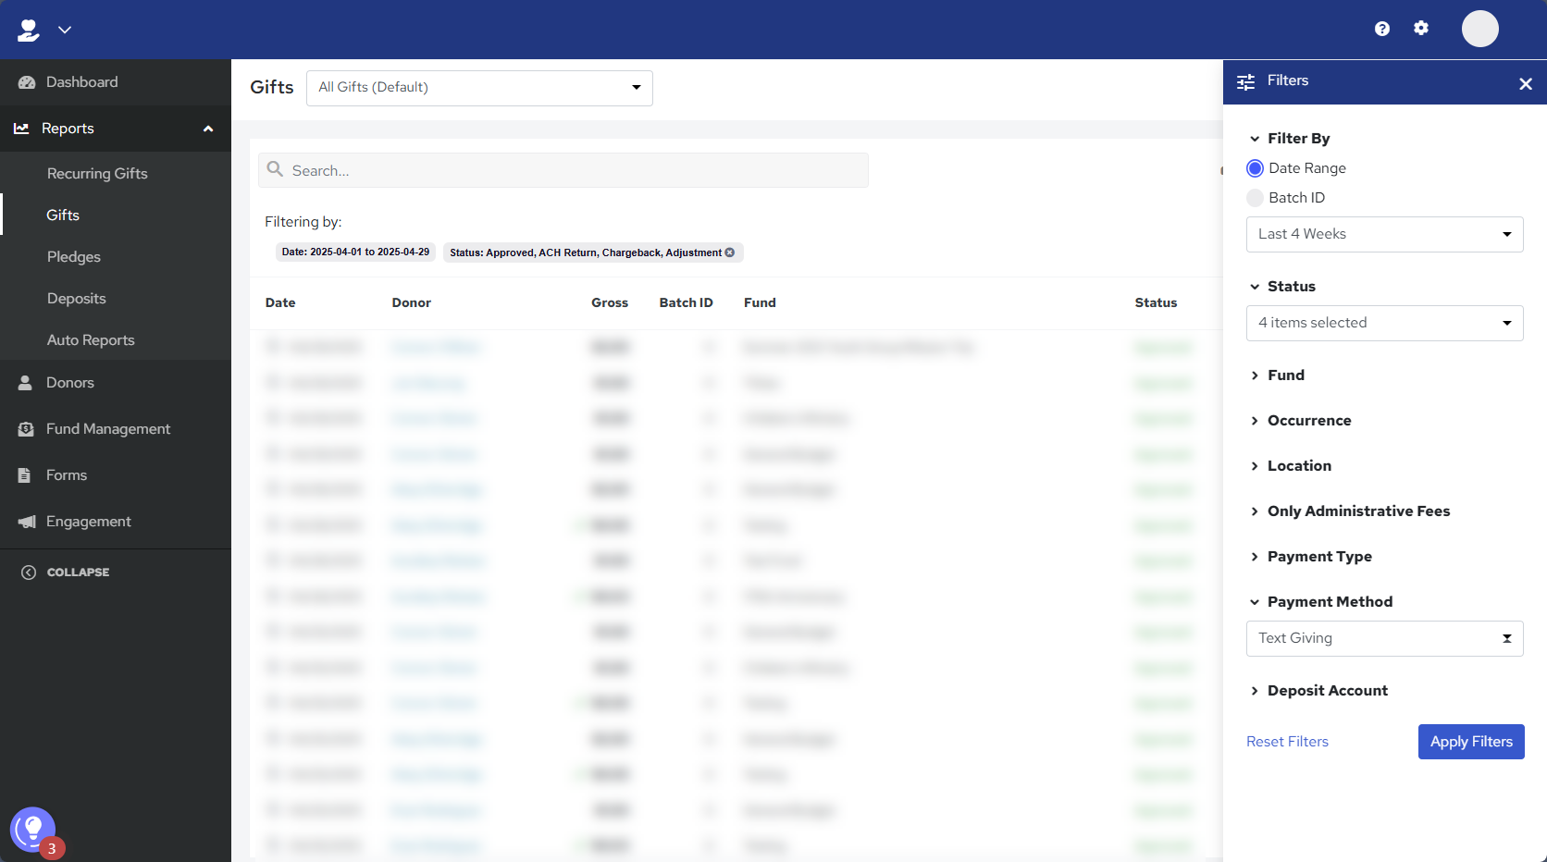1547x862 pixels.
Task: Click the Dashboard gauge icon
Action: click(x=27, y=82)
